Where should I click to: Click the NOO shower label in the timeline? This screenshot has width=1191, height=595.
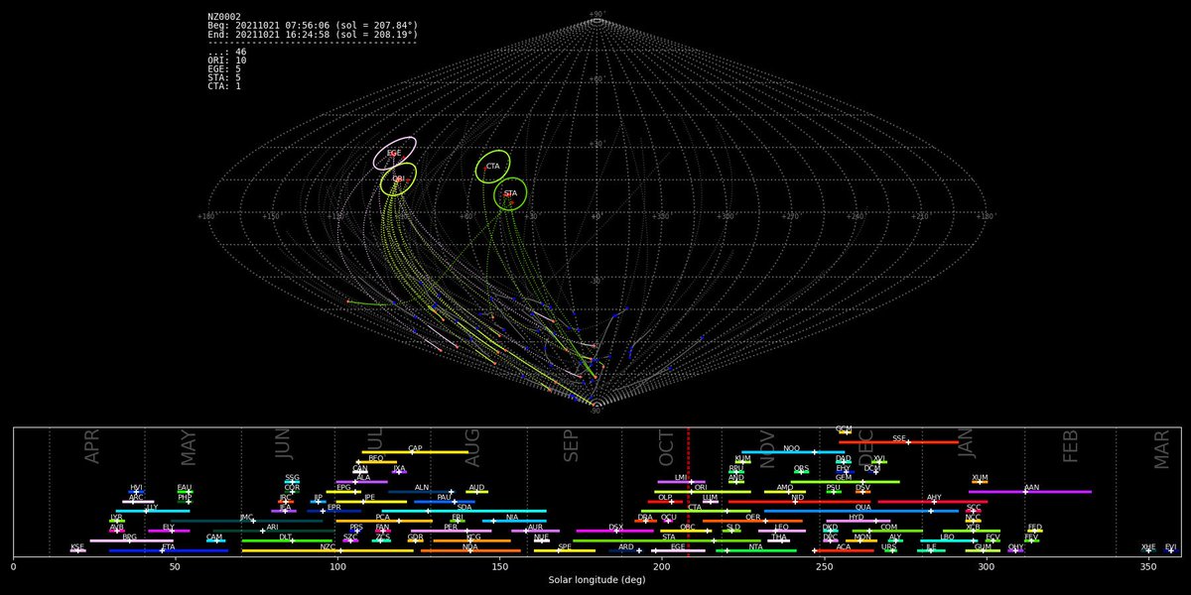click(791, 448)
